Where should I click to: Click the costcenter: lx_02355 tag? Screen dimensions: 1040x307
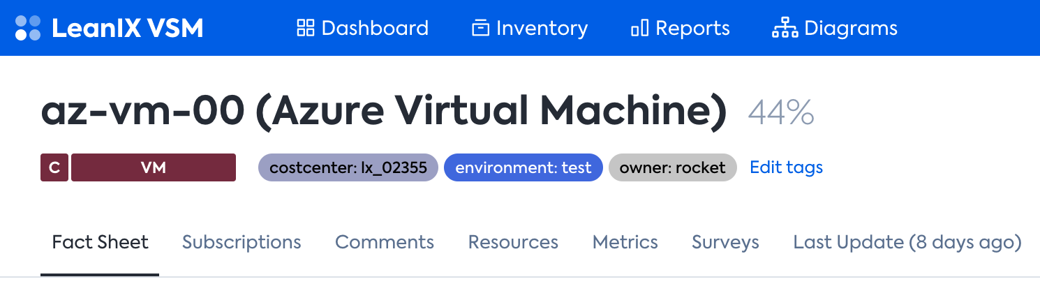(348, 167)
